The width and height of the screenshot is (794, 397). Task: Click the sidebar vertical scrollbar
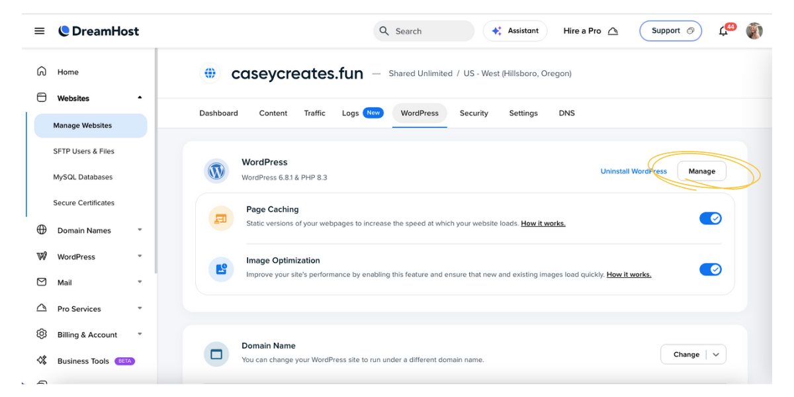pyautogui.click(x=155, y=162)
